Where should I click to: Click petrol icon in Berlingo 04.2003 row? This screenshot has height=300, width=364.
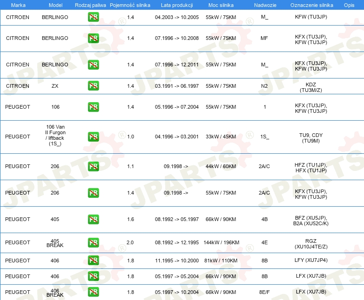tap(93, 17)
